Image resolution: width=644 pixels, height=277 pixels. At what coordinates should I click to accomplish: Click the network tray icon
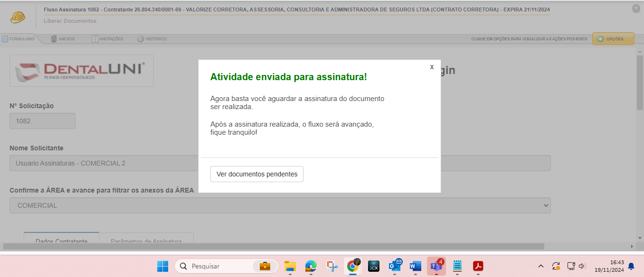(571, 266)
